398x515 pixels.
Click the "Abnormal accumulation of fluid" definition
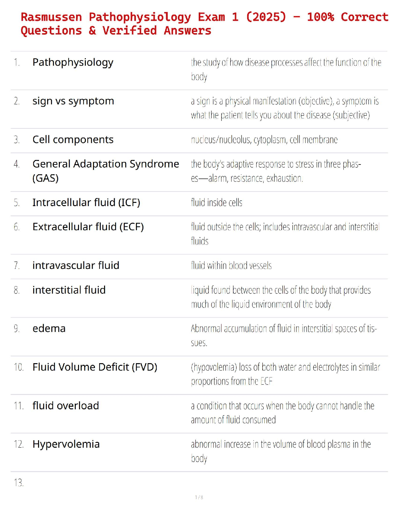coord(284,335)
